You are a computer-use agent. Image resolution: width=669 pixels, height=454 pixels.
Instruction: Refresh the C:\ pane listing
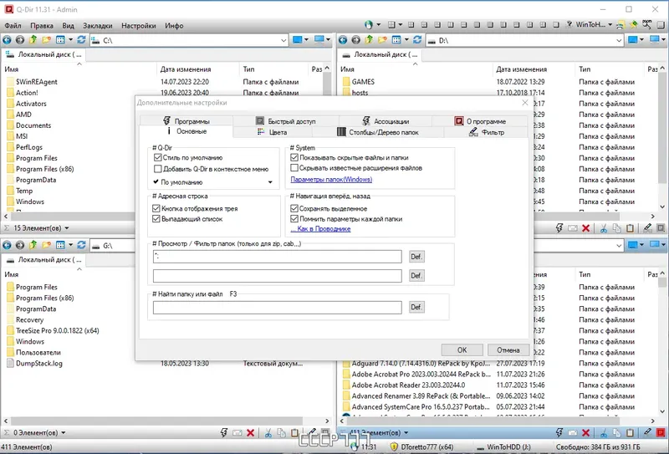click(x=81, y=40)
